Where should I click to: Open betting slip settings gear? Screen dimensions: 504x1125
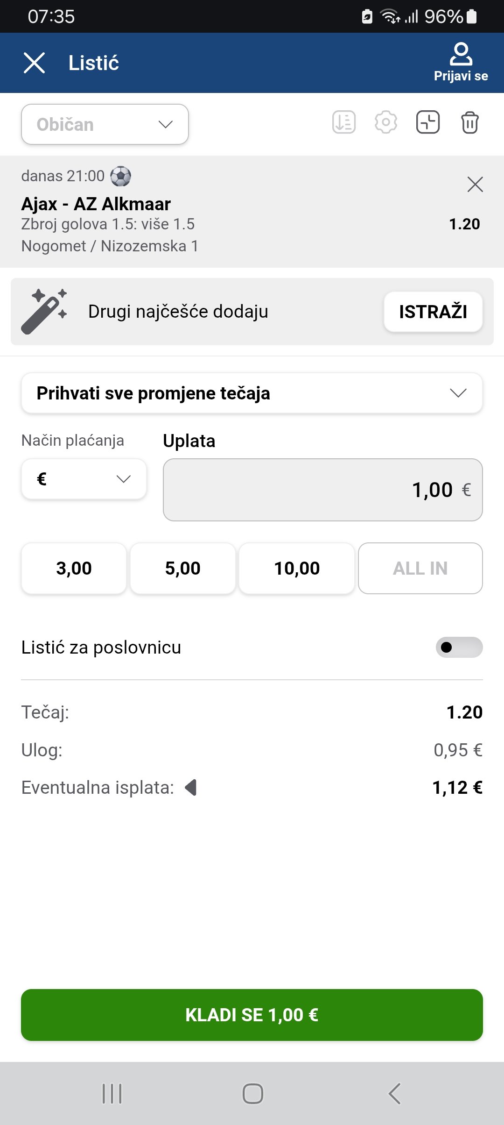coord(386,122)
